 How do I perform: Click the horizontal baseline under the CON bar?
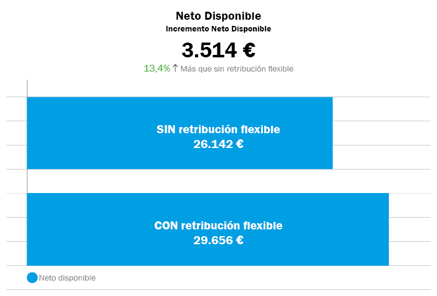pos(218,266)
